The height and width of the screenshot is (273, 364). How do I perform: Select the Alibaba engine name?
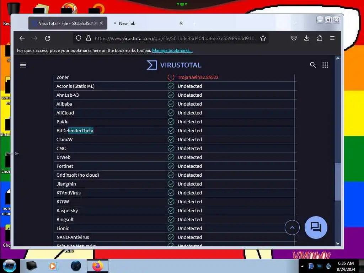64,104
